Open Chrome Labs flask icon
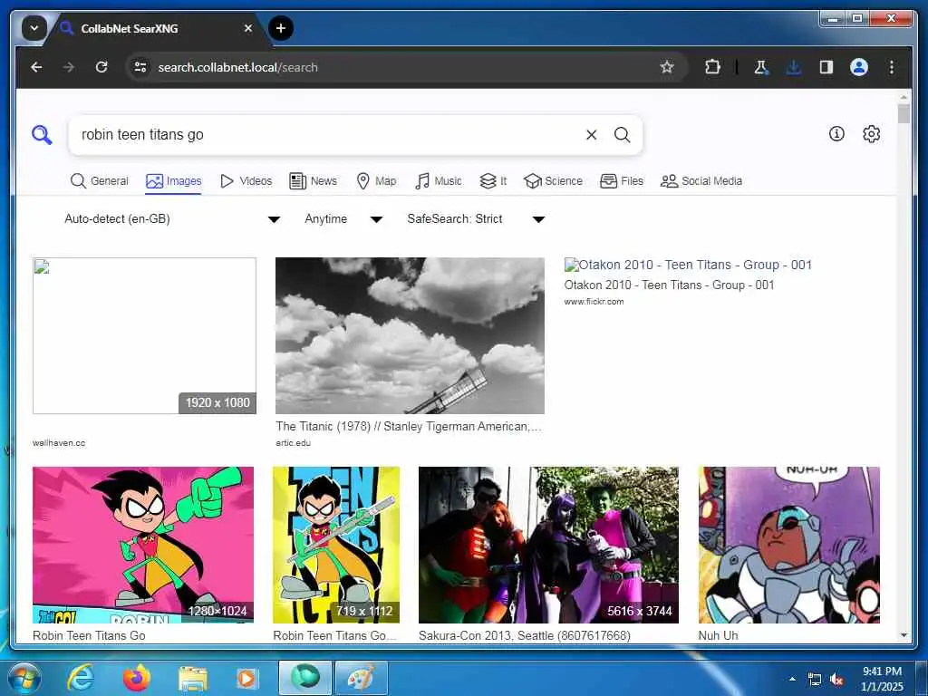 click(761, 67)
